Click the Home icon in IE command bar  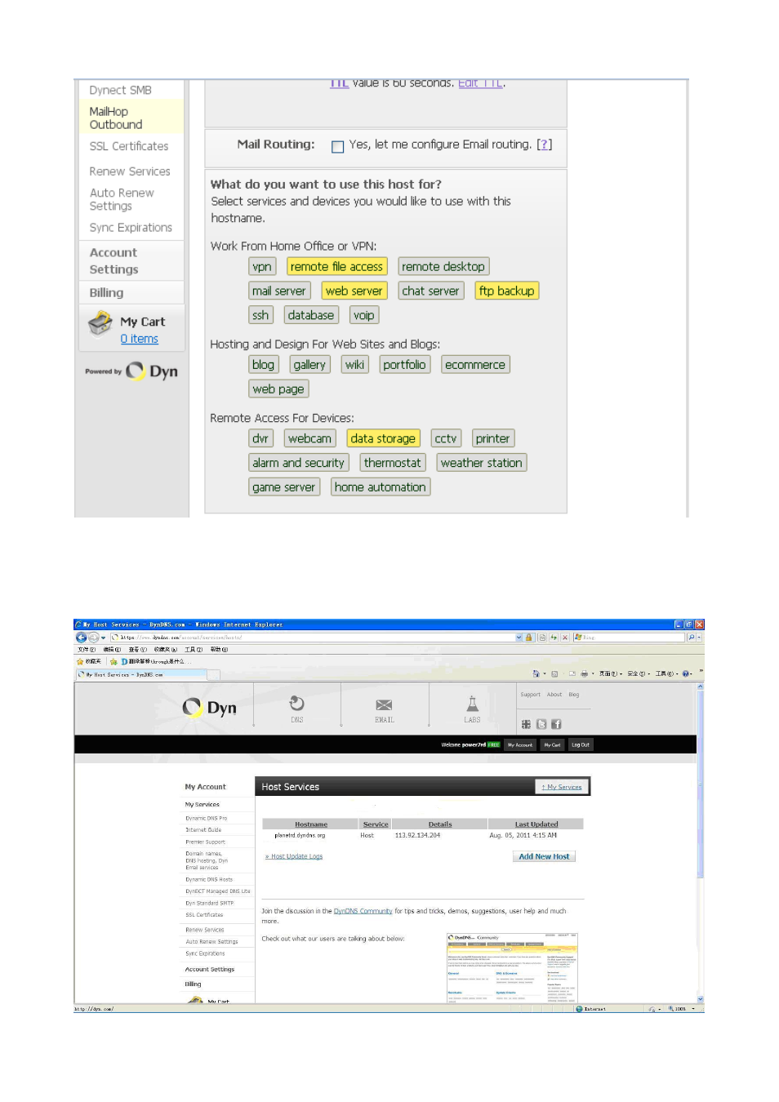coord(536,673)
